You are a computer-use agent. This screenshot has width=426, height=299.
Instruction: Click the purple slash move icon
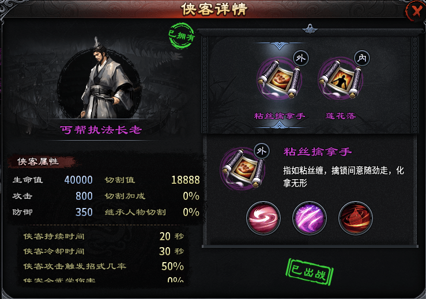click(x=310, y=218)
